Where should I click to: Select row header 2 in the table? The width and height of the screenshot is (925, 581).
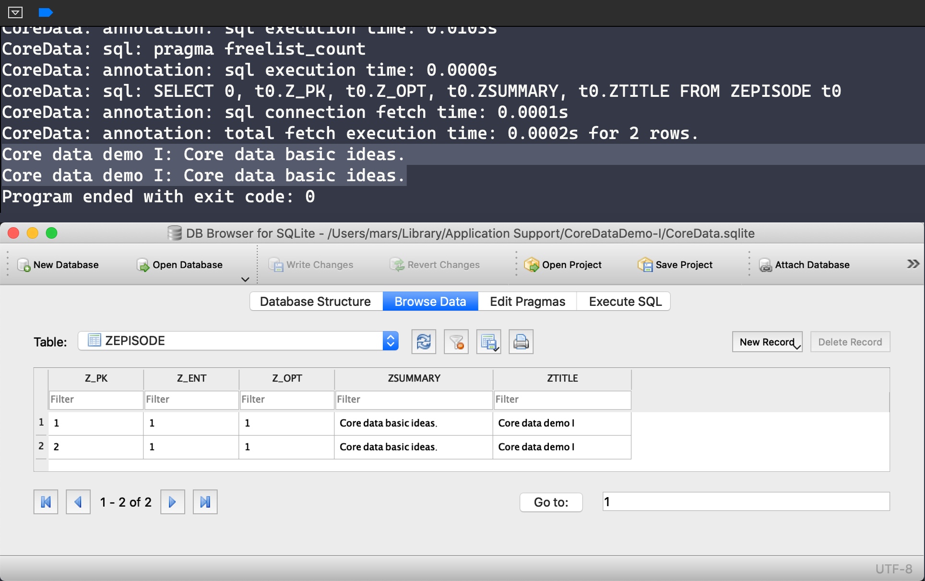(x=41, y=446)
